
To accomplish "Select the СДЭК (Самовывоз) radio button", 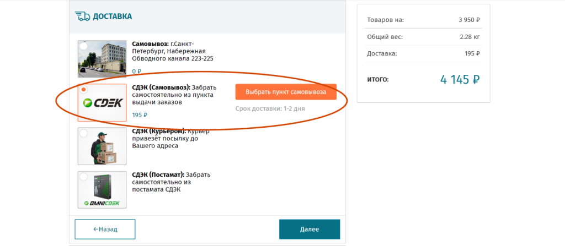I will [83, 90].
